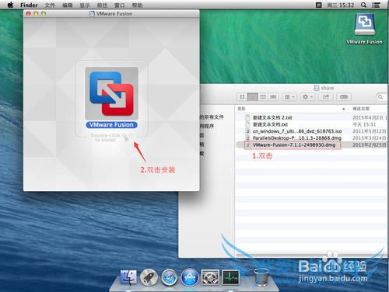Image resolution: width=389 pixels, height=292 pixels.
Task: Open Launchpad from the Dock
Action: pos(149,277)
